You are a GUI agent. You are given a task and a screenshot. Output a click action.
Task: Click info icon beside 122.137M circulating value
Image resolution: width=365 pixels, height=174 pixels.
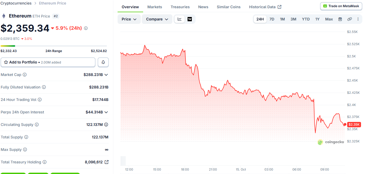106,125
